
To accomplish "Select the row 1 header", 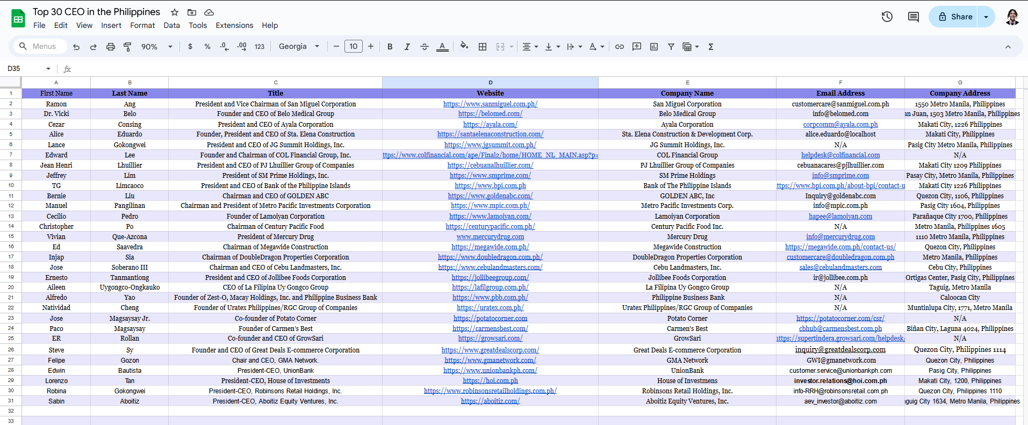I will pyautogui.click(x=11, y=93).
